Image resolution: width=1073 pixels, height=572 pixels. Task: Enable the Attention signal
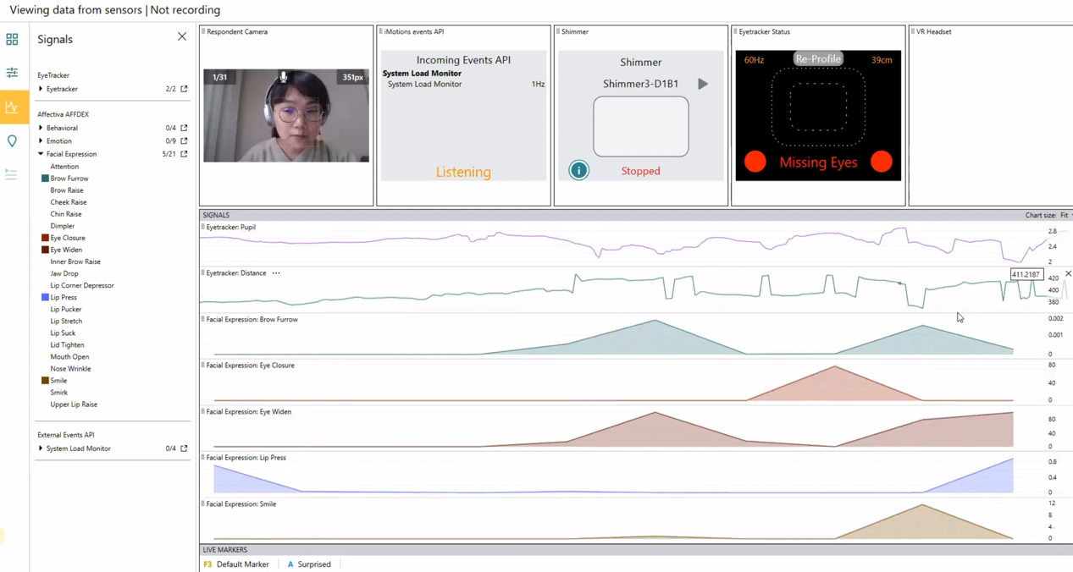[x=64, y=167]
